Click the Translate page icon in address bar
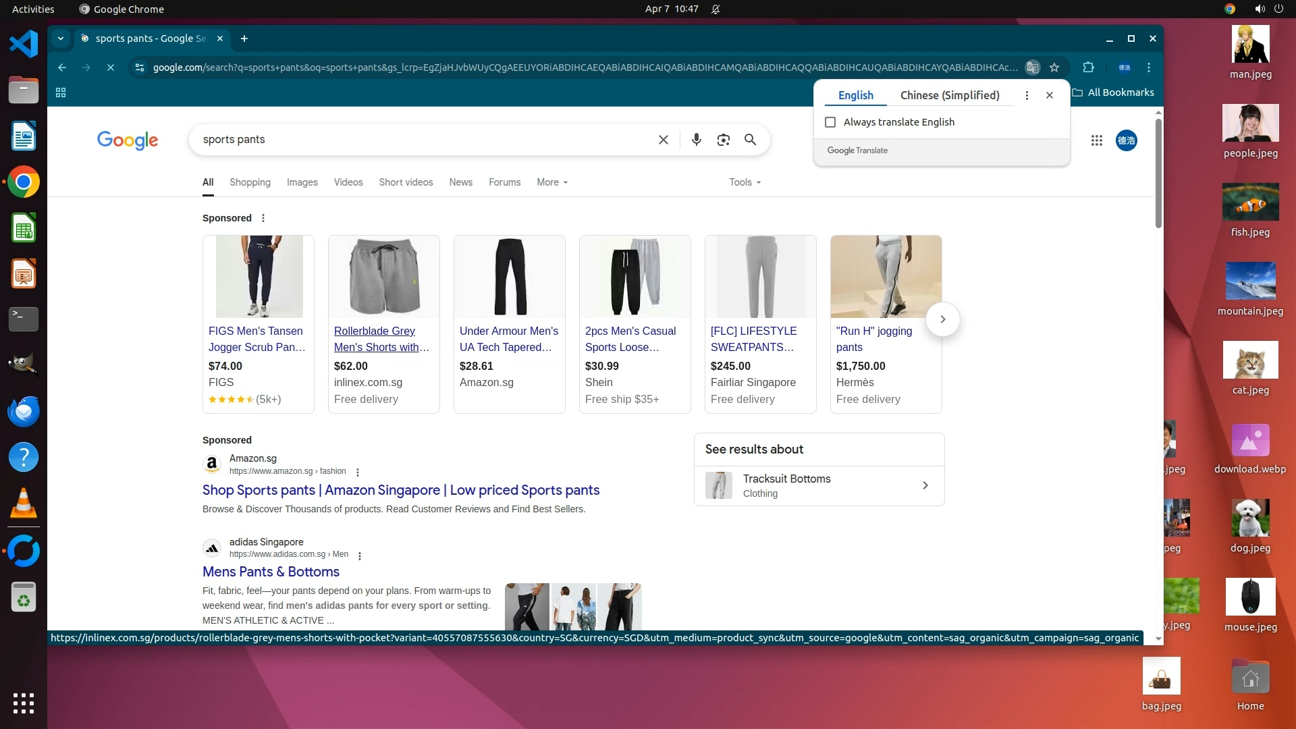This screenshot has height=729, width=1296. click(x=1032, y=67)
